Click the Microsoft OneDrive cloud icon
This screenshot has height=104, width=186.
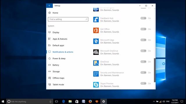pyautogui.click(x=96, y=52)
